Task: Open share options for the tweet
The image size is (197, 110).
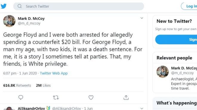Action: coord(126,98)
